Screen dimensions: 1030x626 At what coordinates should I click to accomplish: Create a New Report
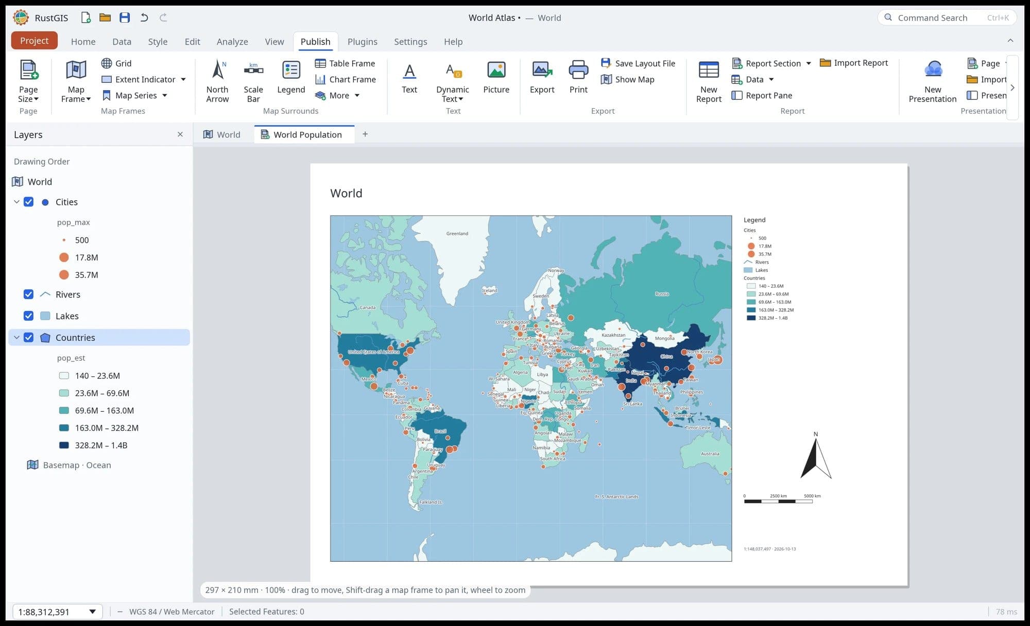pyautogui.click(x=709, y=81)
